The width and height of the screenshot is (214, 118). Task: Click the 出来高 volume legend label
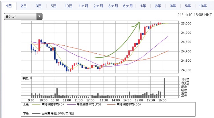click(58, 113)
